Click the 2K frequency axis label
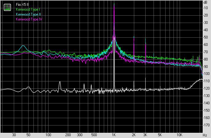 134,135
